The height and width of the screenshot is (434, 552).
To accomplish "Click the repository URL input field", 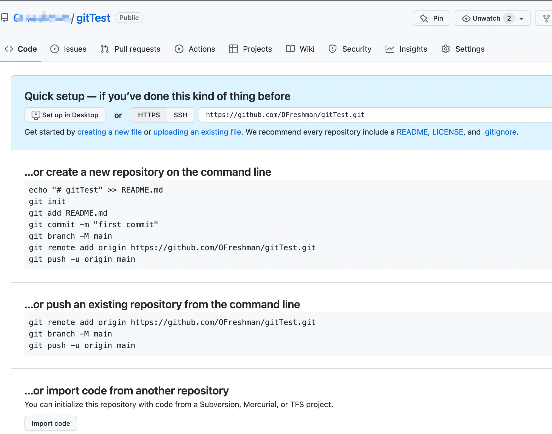I will pos(375,115).
